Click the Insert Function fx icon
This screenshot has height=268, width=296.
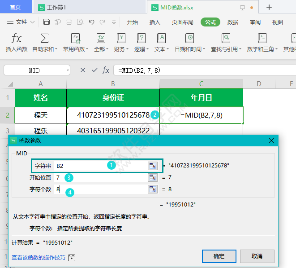pos(17,38)
